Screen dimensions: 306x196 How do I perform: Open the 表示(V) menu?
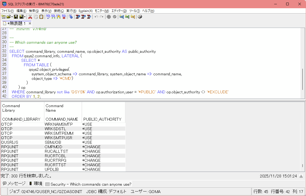(x=46, y=11)
